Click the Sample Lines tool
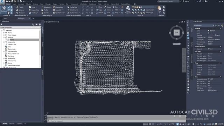The image size is (224, 126). [73, 10]
